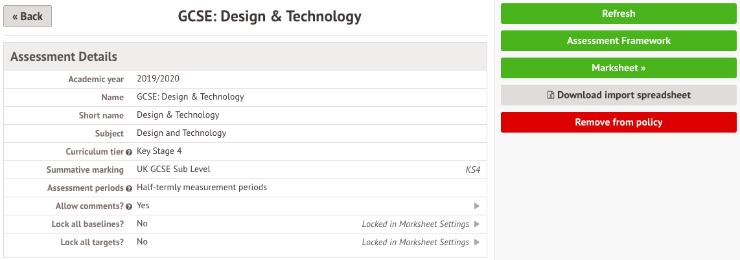Image resolution: width=740 pixels, height=260 pixels.
Task: Click the Curriculum tier help icon
Action: [129, 152]
